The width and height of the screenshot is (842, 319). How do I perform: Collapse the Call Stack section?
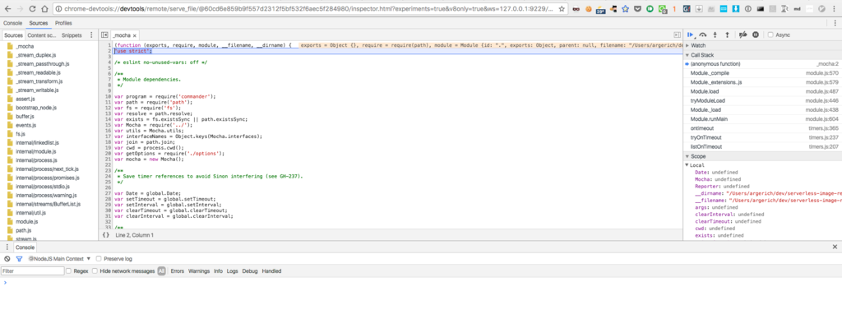687,55
